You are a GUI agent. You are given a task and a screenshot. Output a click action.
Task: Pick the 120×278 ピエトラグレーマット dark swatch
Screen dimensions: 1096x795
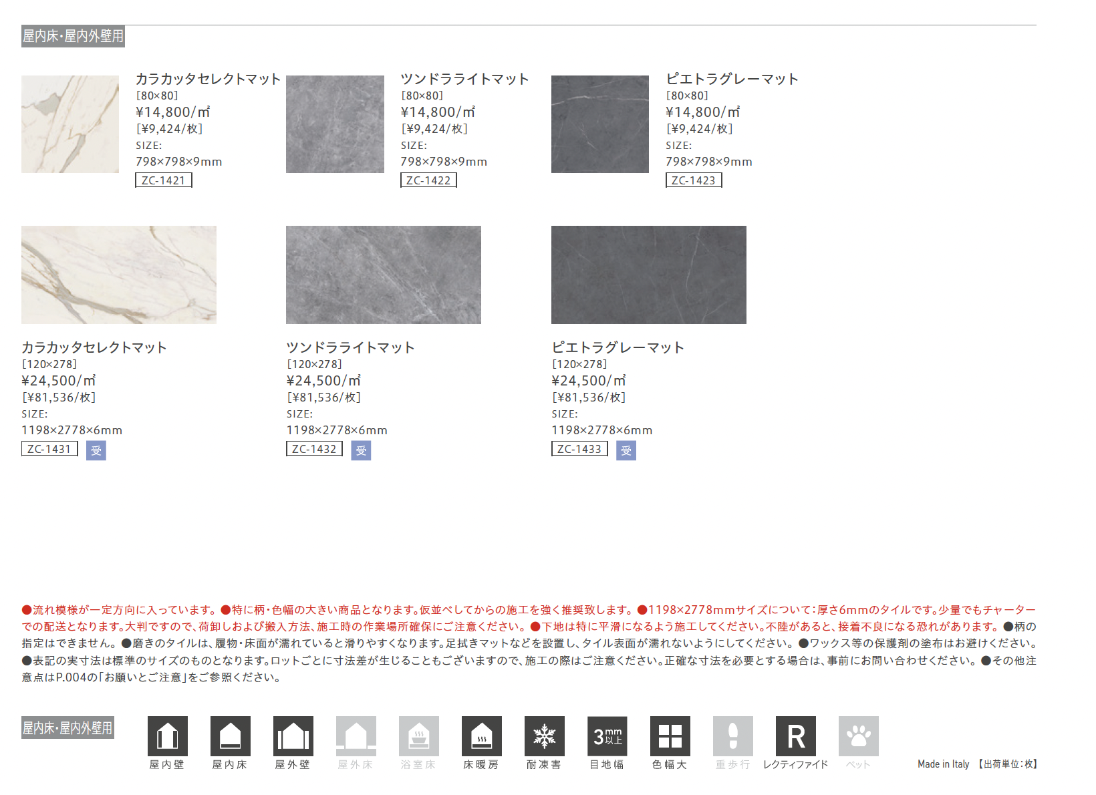coord(648,275)
